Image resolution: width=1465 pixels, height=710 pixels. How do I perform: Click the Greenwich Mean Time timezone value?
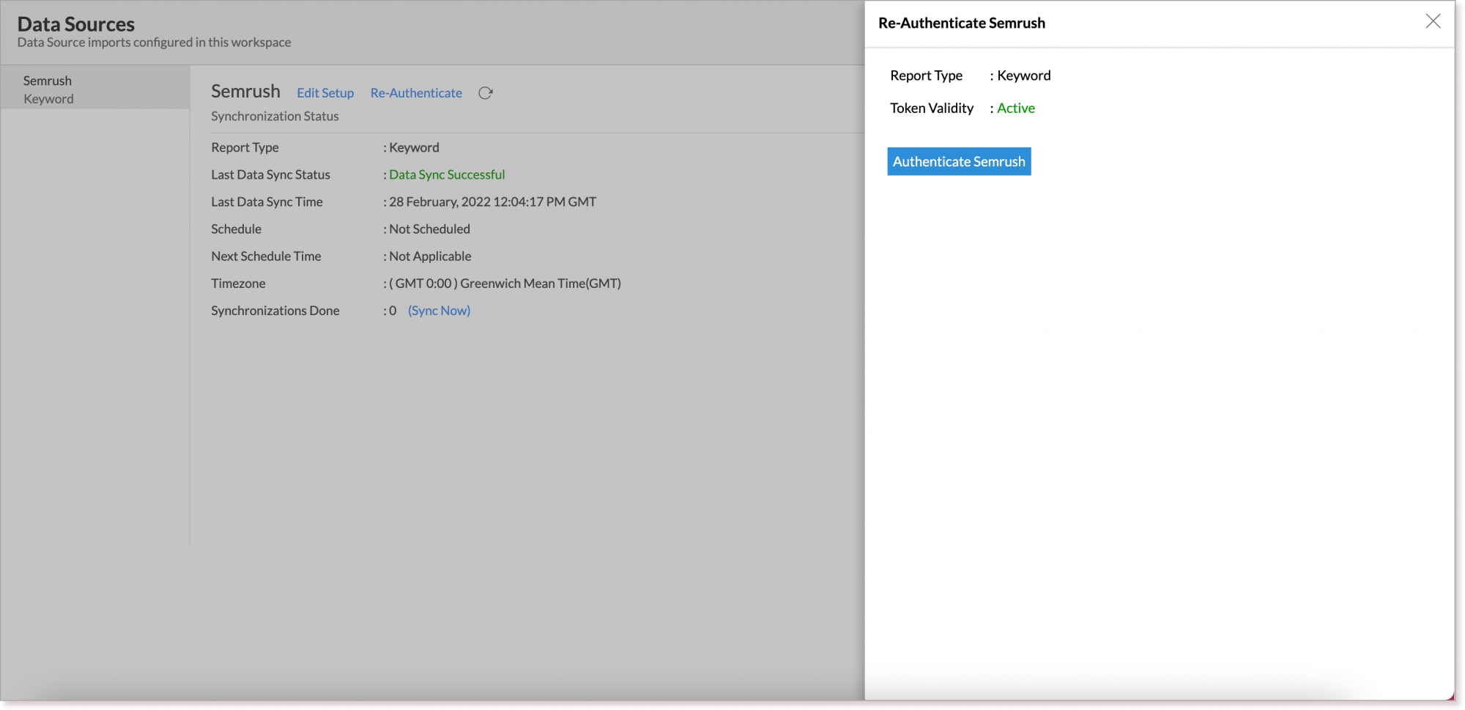click(505, 284)
